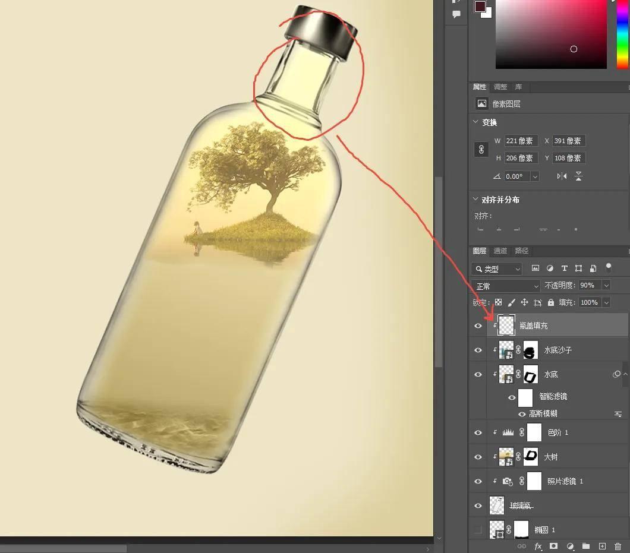The width and height of the screenshot is (630, 553).
Task: Flip horizontally in the transform section
Action: (x=562, y=176)
